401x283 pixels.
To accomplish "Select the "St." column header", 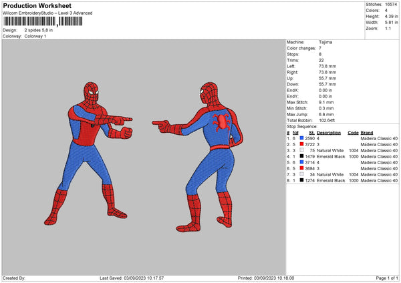I will point(311,133).
